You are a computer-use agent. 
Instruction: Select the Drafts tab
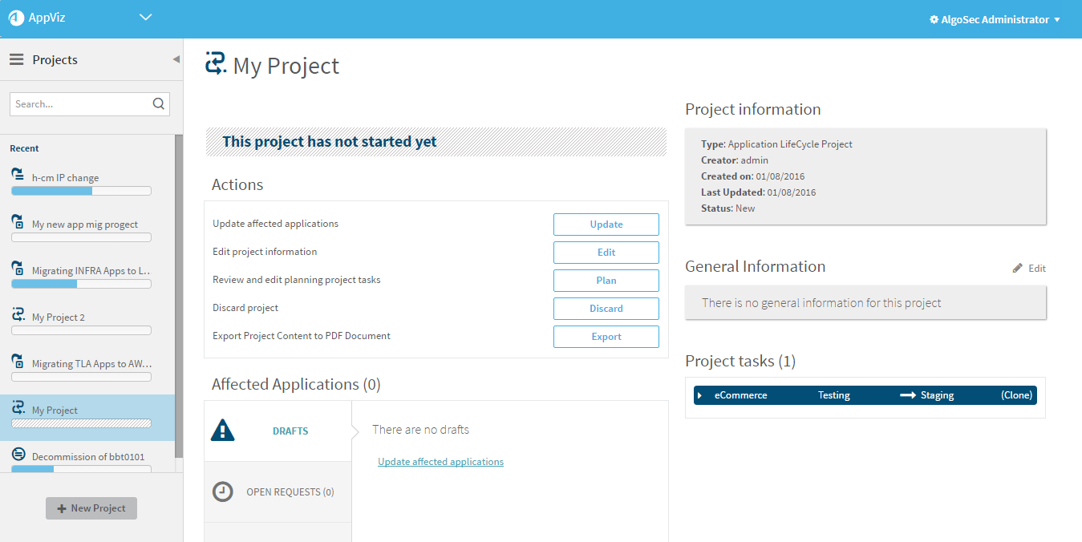point(290,431)
